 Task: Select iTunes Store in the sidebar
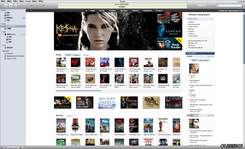[x=13, y=26]
